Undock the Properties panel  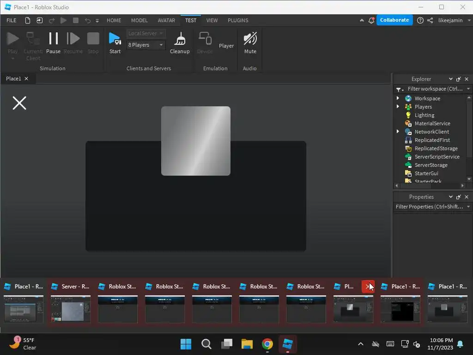click(459, 196)
